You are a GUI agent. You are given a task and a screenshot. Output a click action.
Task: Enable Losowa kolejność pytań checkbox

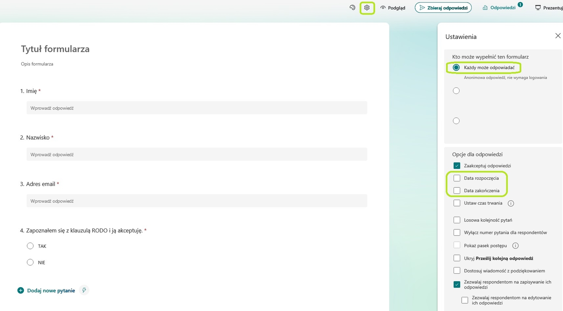point(457,220)
